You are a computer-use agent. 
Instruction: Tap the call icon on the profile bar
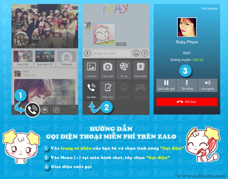click(32, 110)
